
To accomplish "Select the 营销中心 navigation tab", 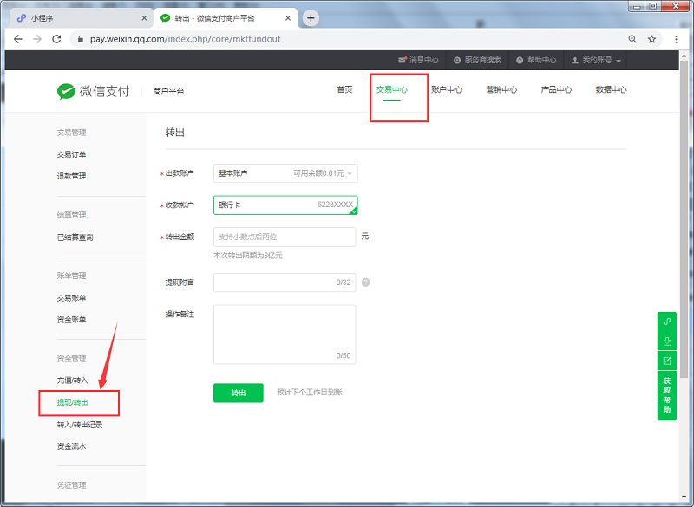I will coord(501,90).
